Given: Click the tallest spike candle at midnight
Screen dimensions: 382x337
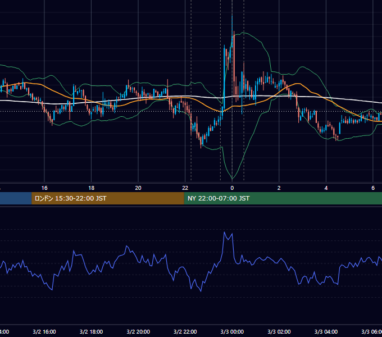Looking at the screenshot, I should 232,31.
